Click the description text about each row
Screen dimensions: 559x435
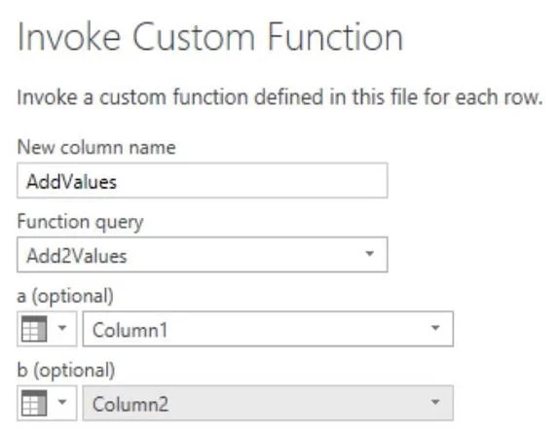pyautogui.click(x=279, y=97)
